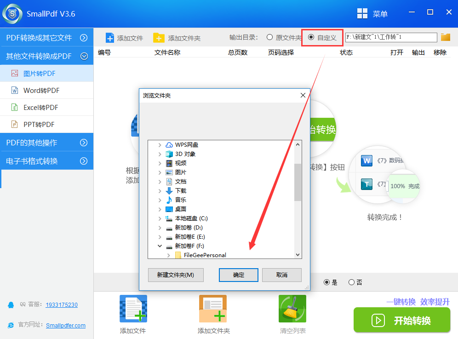This screenshot has height=339, width=458.
Task: Expand the 新加卷 (D:) node
Action: (160, 228)
